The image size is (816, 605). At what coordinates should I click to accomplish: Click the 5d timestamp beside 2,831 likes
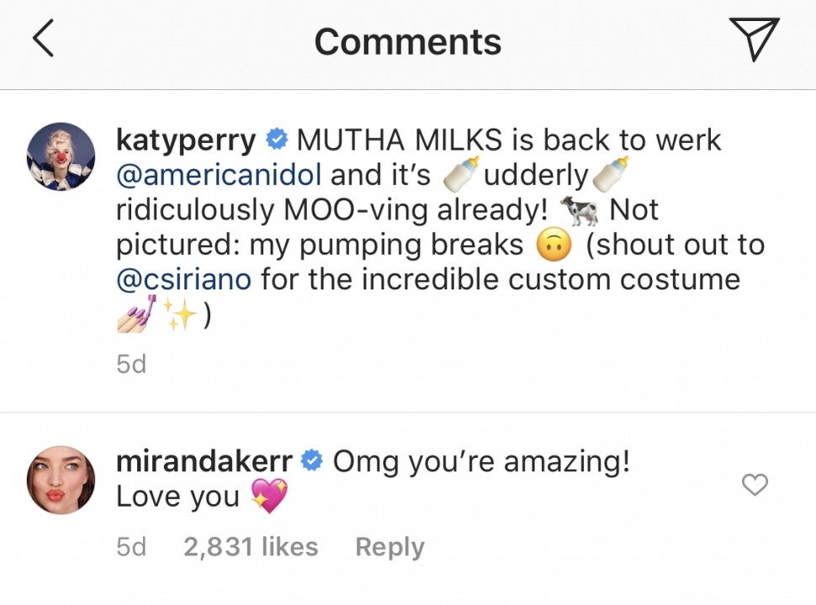click(130, 547)
